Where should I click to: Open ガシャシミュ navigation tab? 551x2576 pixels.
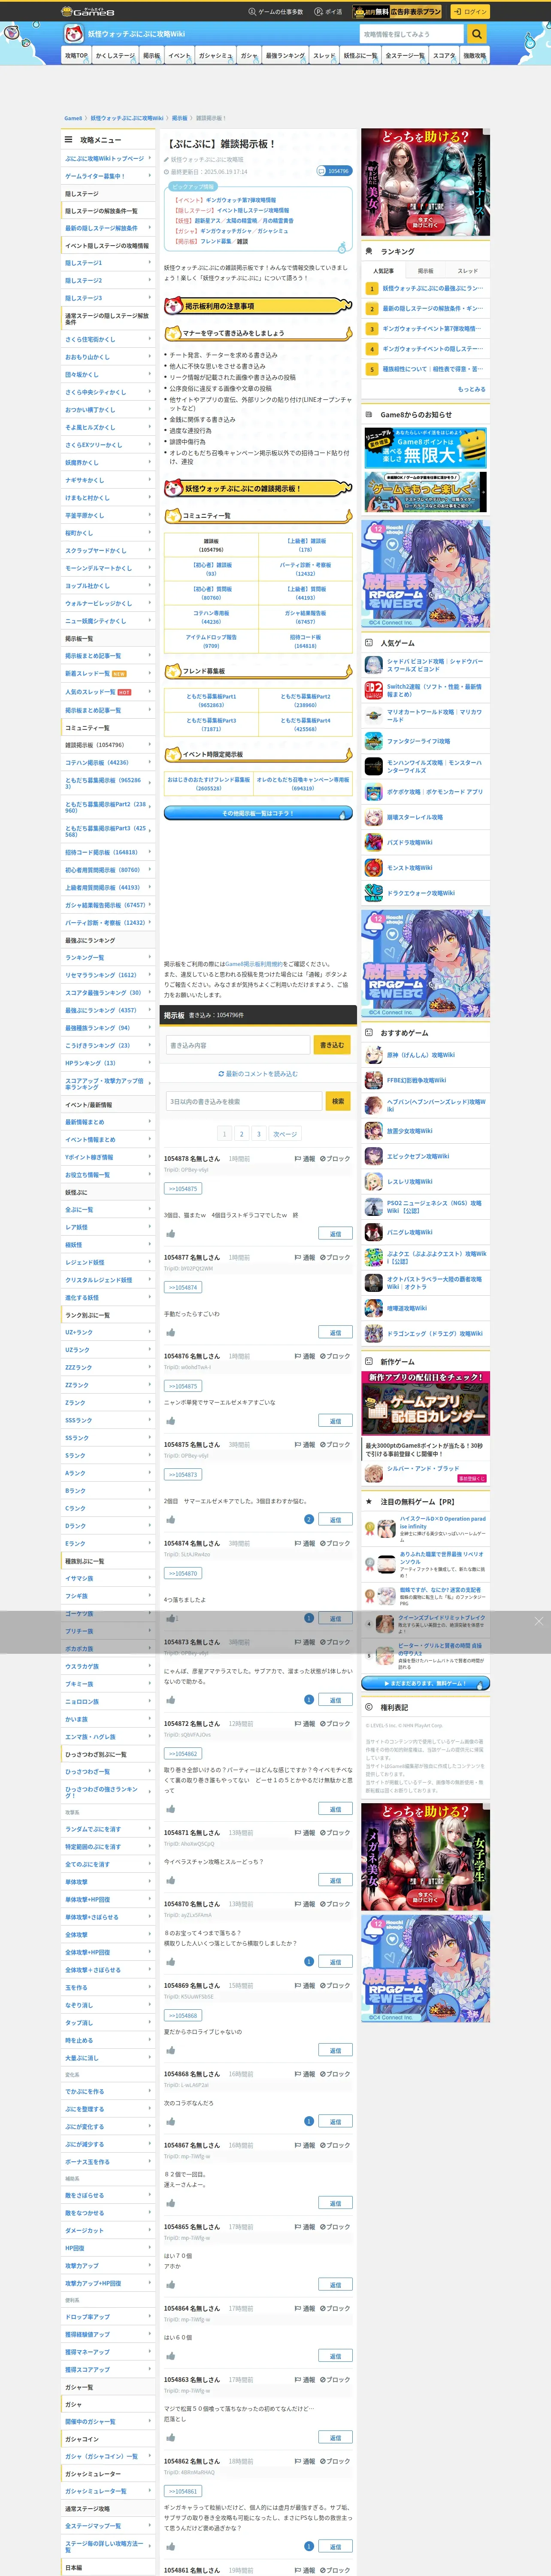point(215,56)
